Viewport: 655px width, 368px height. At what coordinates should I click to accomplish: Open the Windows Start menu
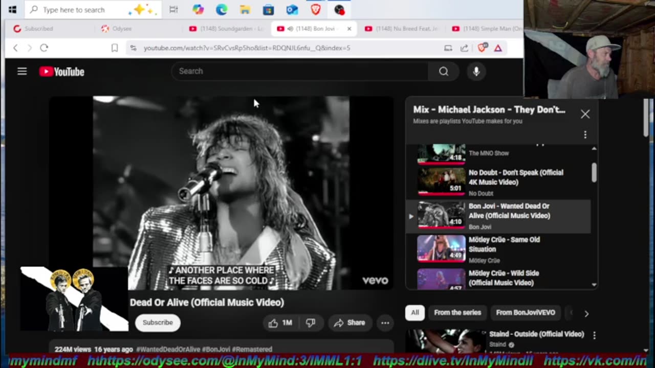[x=12, y=9]
